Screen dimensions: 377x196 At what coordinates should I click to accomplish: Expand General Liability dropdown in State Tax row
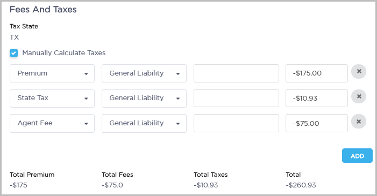coord(144,99)
